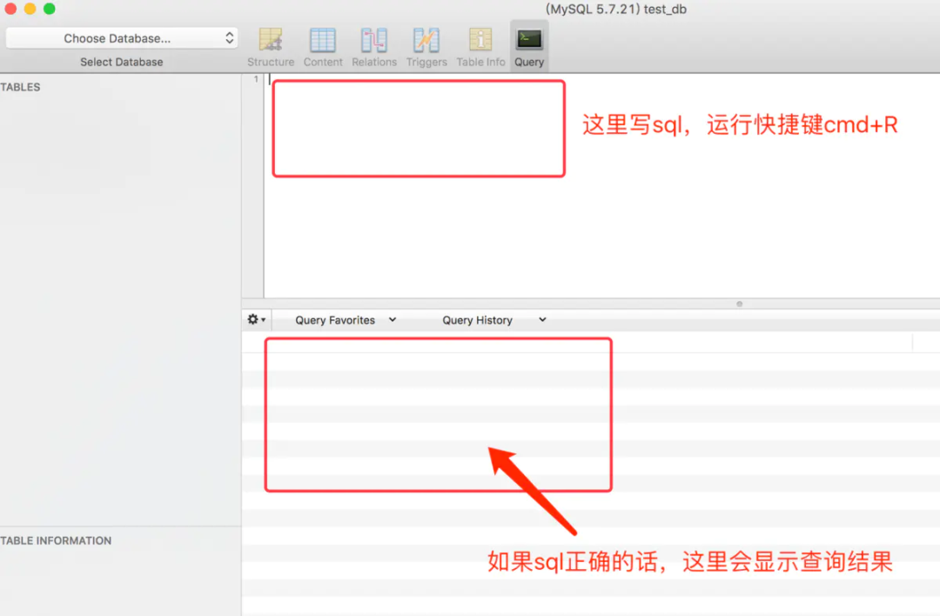Select the TABLES sidebar section header
The image size is (940, 616).
pyautogui.click(x=21, y=87)
